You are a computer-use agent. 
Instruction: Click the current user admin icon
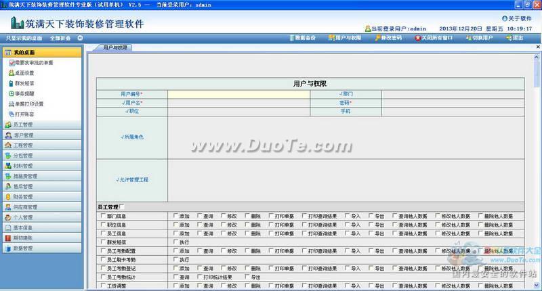click(368, 28)
